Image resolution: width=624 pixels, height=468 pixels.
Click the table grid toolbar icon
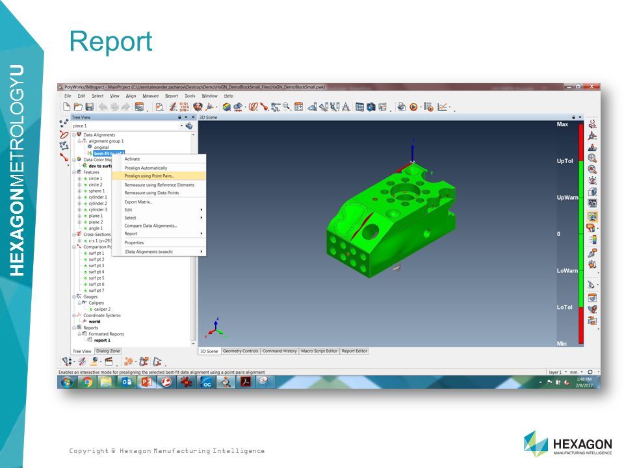359,107
